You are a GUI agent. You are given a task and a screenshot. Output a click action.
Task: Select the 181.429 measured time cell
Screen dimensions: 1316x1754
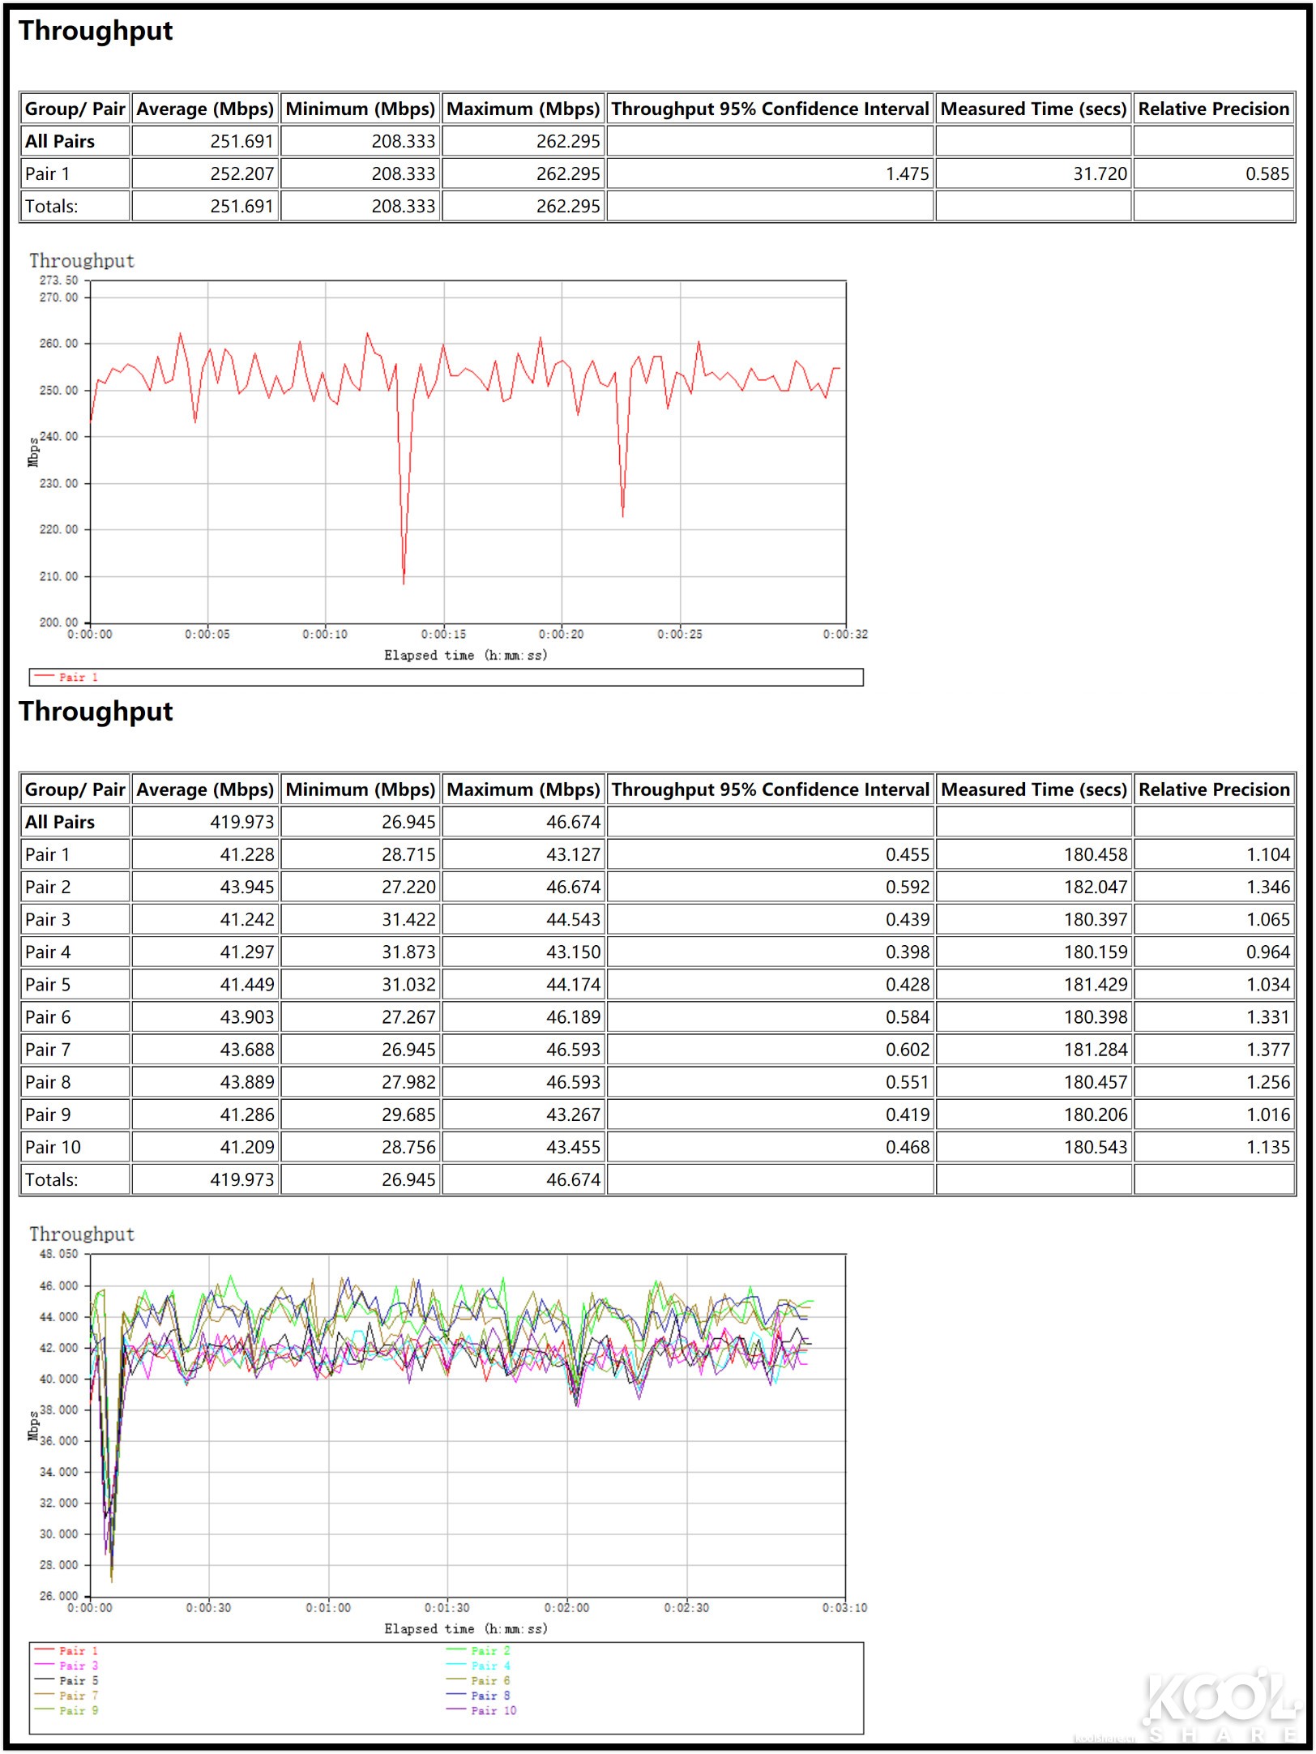[1033, 984]
